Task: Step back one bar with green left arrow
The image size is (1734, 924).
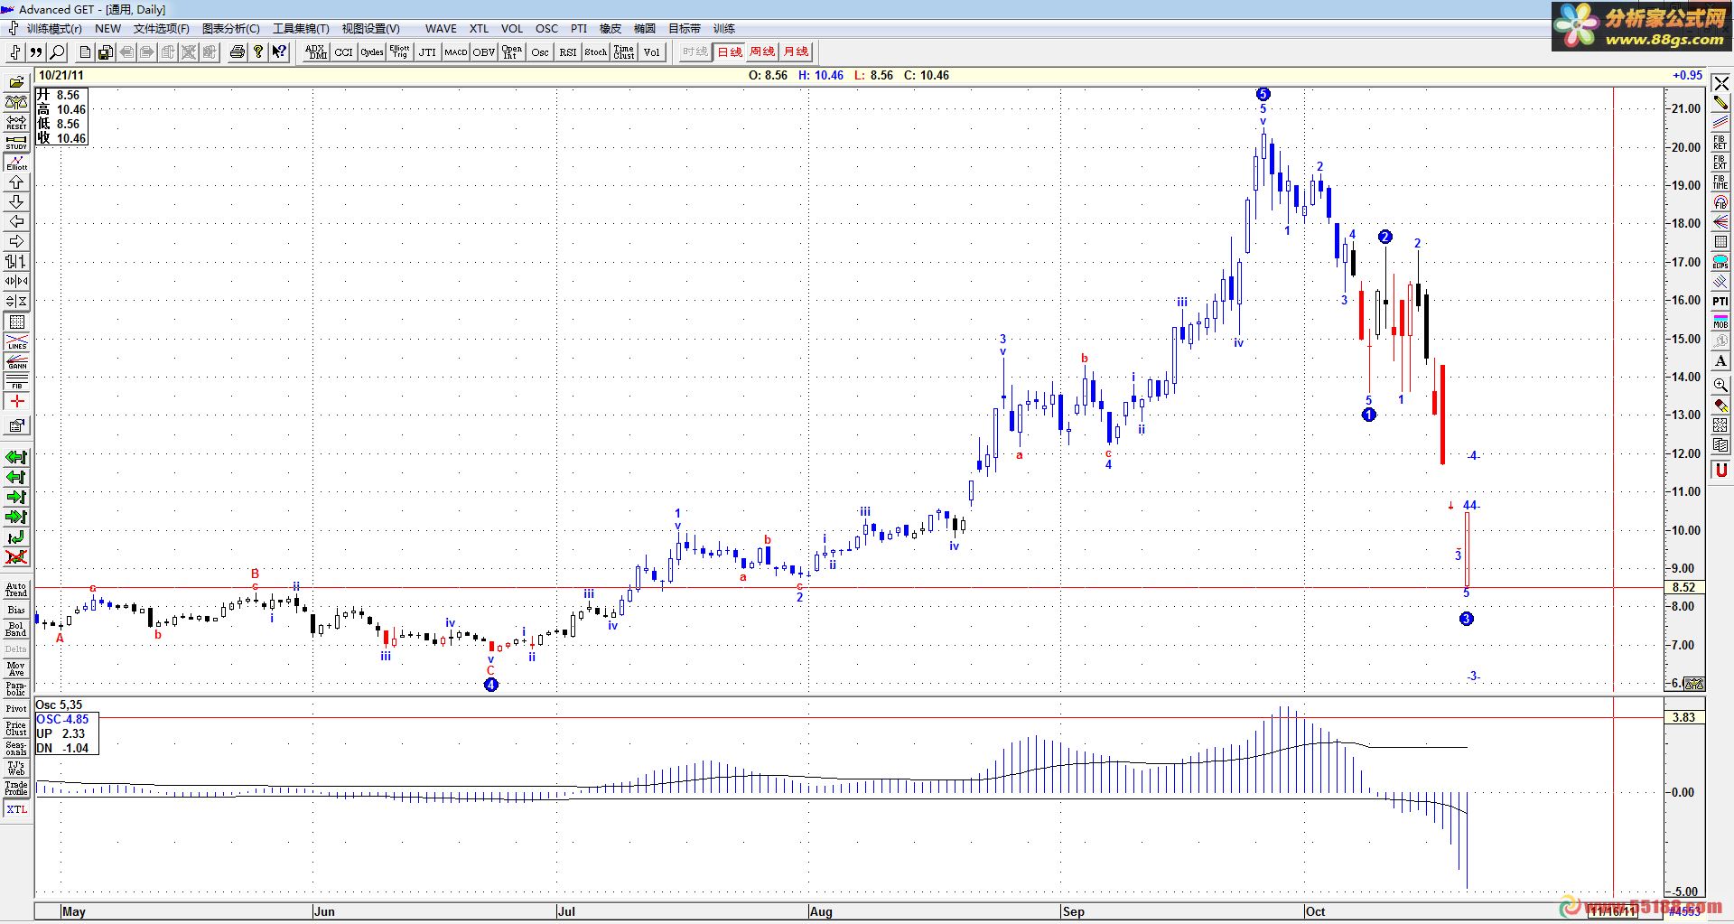Action: click(16, 478)
